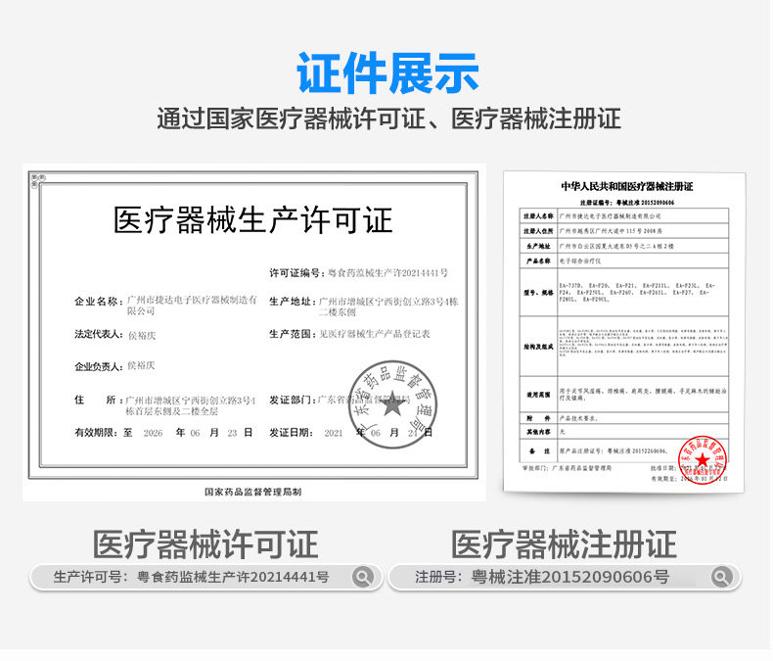Click the grey 医疗器械注册证 caption
Screen dimensions: 773x661
564,544
